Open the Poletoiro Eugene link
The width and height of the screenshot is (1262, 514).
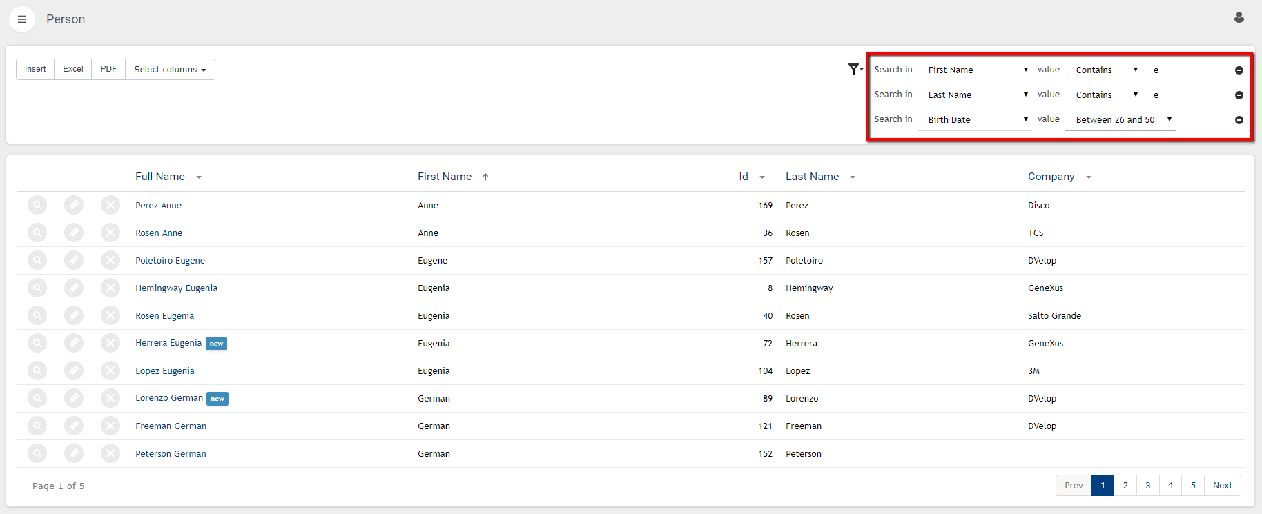170,260
